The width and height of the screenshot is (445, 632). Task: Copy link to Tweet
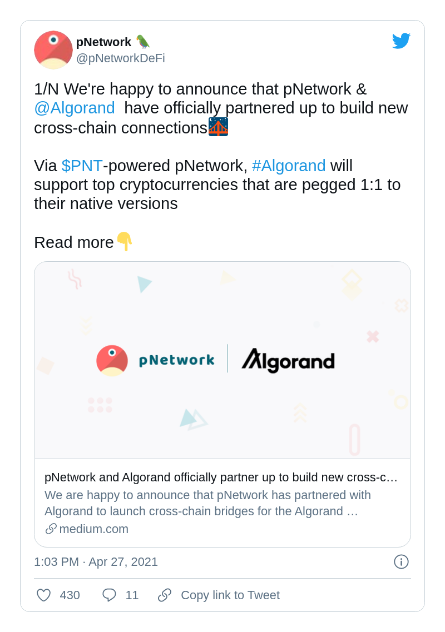tap(230, 595)
